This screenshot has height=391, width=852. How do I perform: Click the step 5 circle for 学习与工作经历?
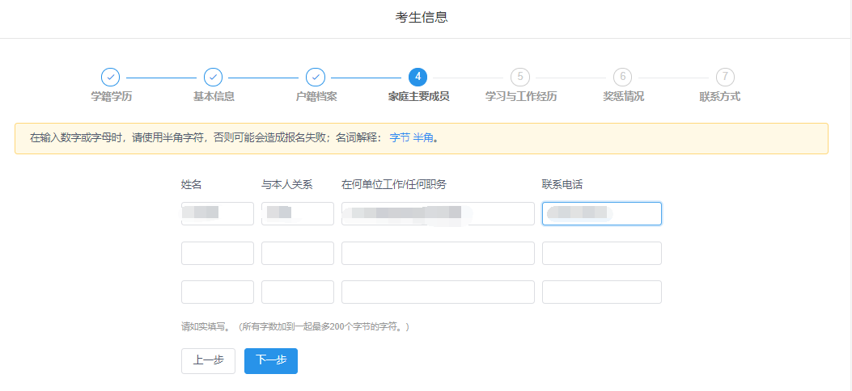[520, 77]
